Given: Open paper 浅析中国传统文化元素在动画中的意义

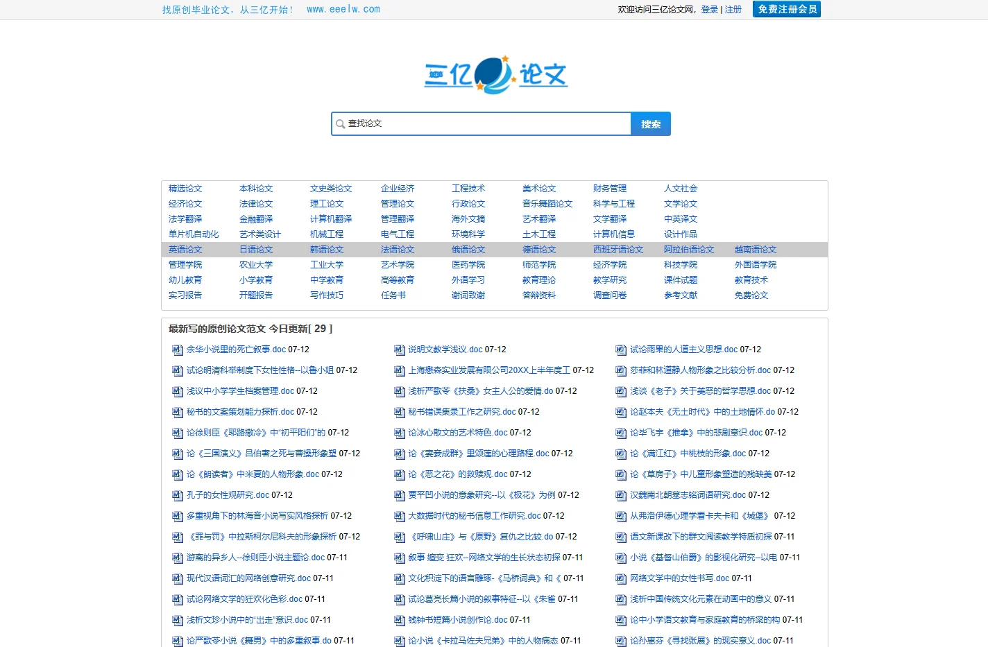Looking at the screenshot, I should (x=701, y=599).
